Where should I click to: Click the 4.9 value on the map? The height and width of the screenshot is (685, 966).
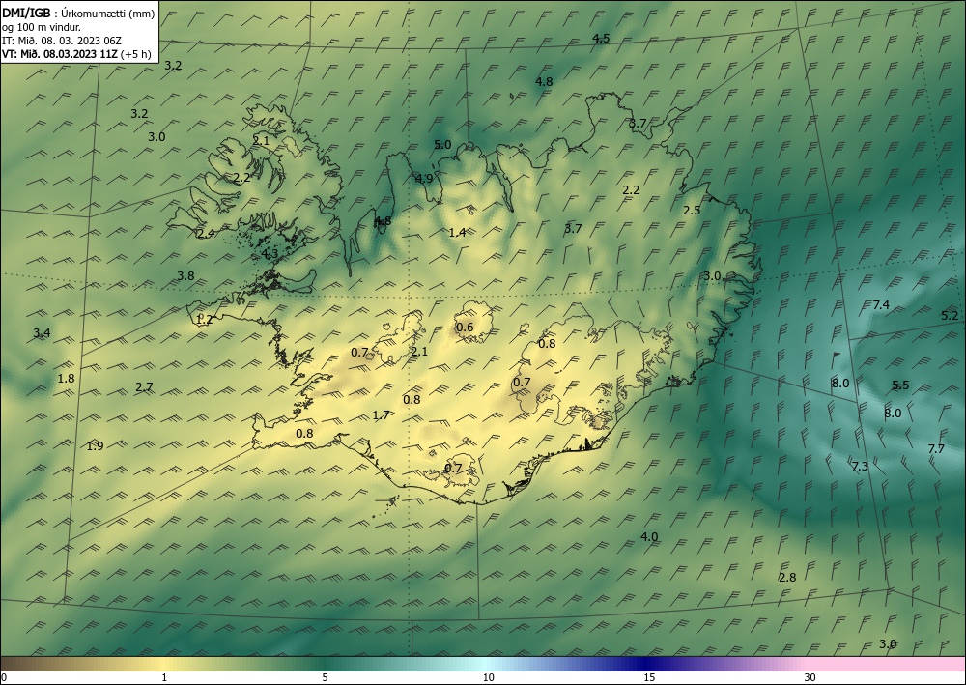point(424,179)
